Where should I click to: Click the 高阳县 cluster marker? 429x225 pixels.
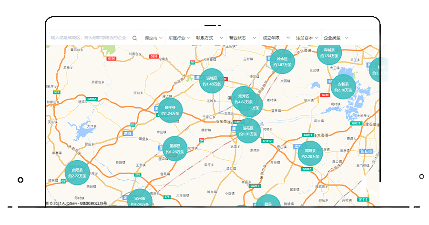pos(310,153)
